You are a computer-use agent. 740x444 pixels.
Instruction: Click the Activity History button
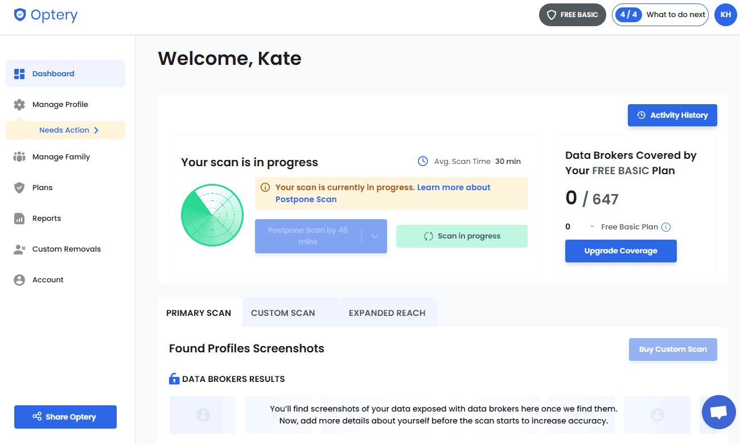point(672,115)
